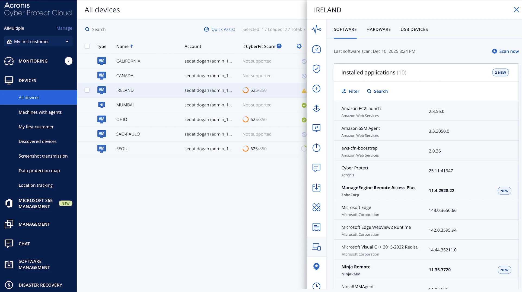Close the IRELAND details panel
522x292 pixels.
[516, 10]
